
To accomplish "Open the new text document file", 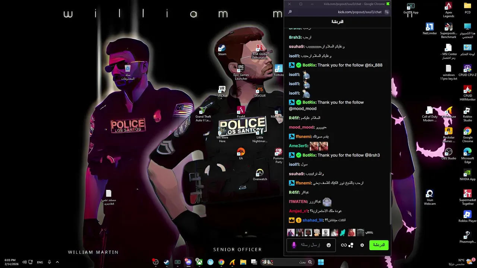I will click(109, 197).
